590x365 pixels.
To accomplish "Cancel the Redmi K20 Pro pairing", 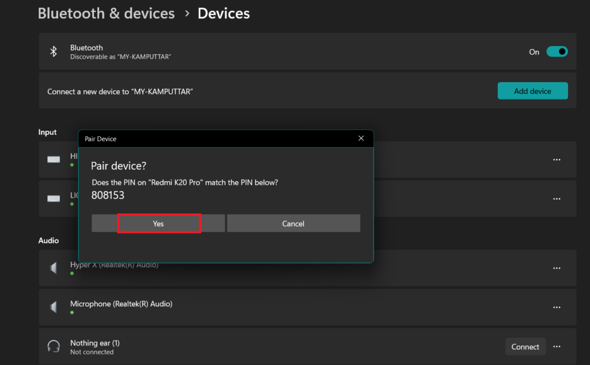I will (293, 223).
